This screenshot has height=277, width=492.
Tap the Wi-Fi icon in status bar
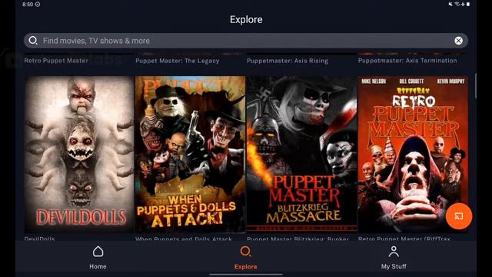pyautogui.click(x=457, y=4)
